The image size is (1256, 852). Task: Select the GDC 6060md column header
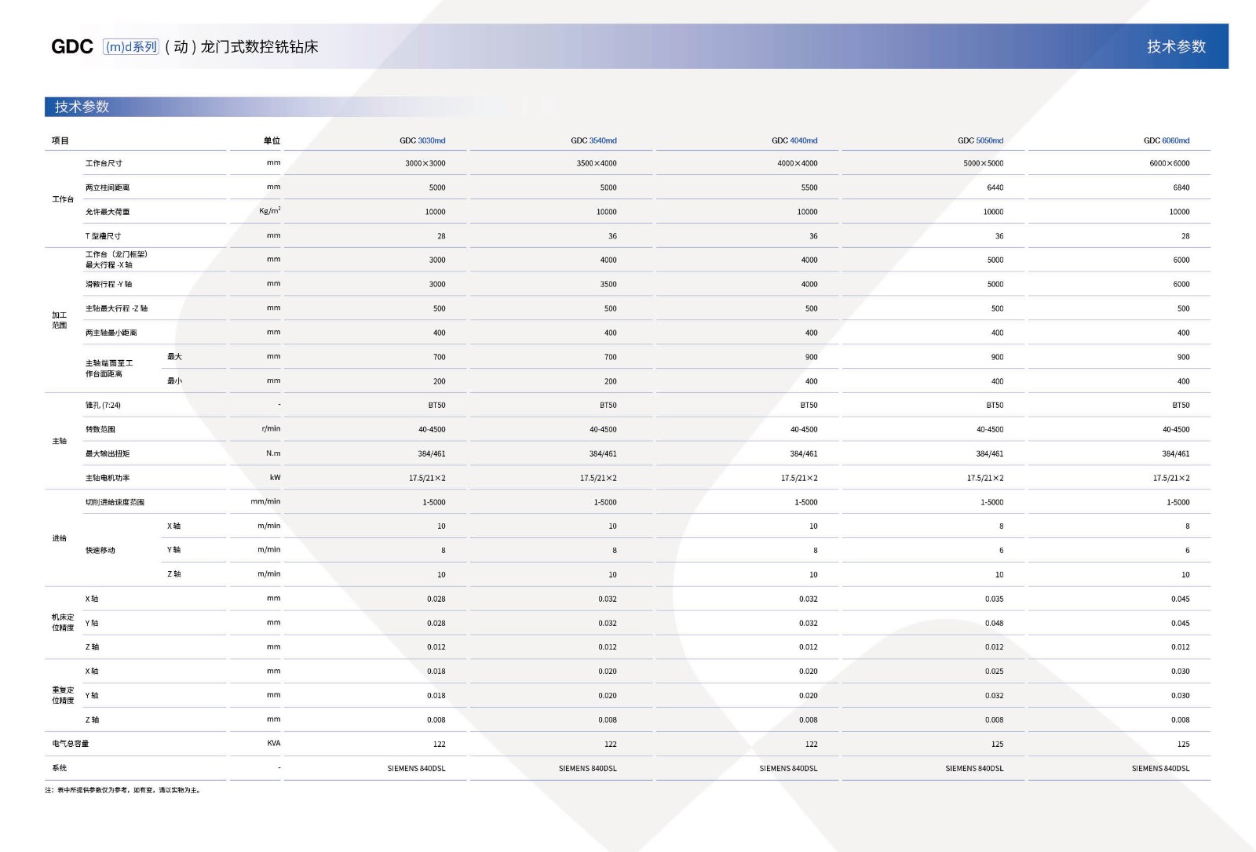pyautogui.click(x=1166, y=141)
